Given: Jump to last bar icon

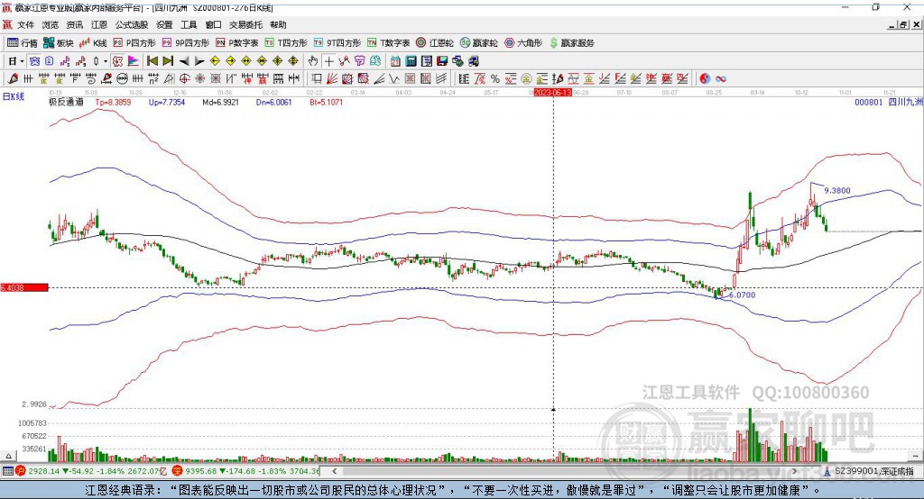Looking at the screenshot, I should (168, 61).
